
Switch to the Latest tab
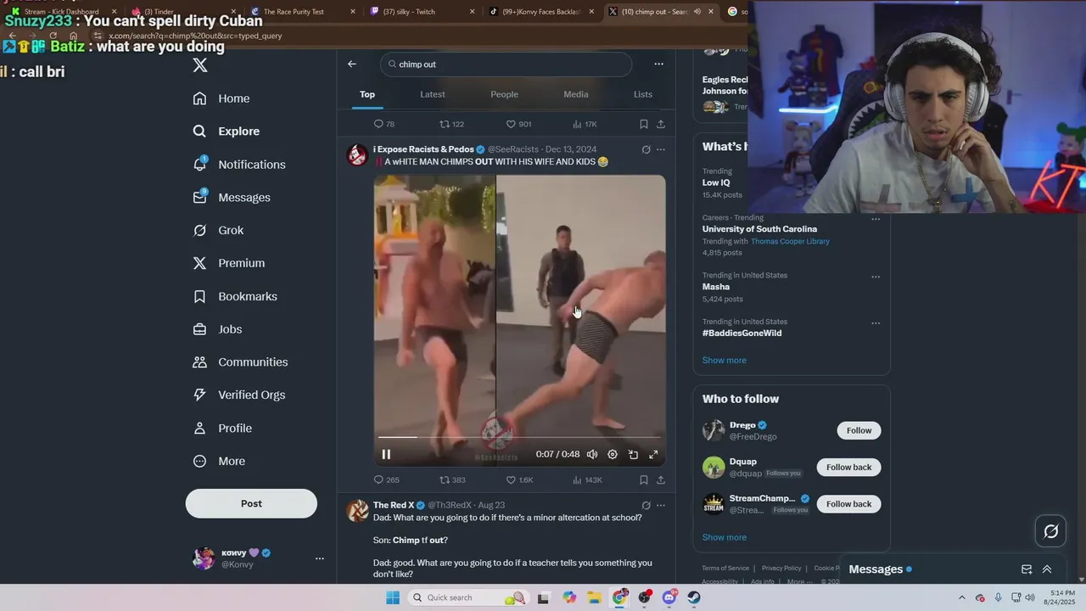pyautogui.click(x=433, y=94)
